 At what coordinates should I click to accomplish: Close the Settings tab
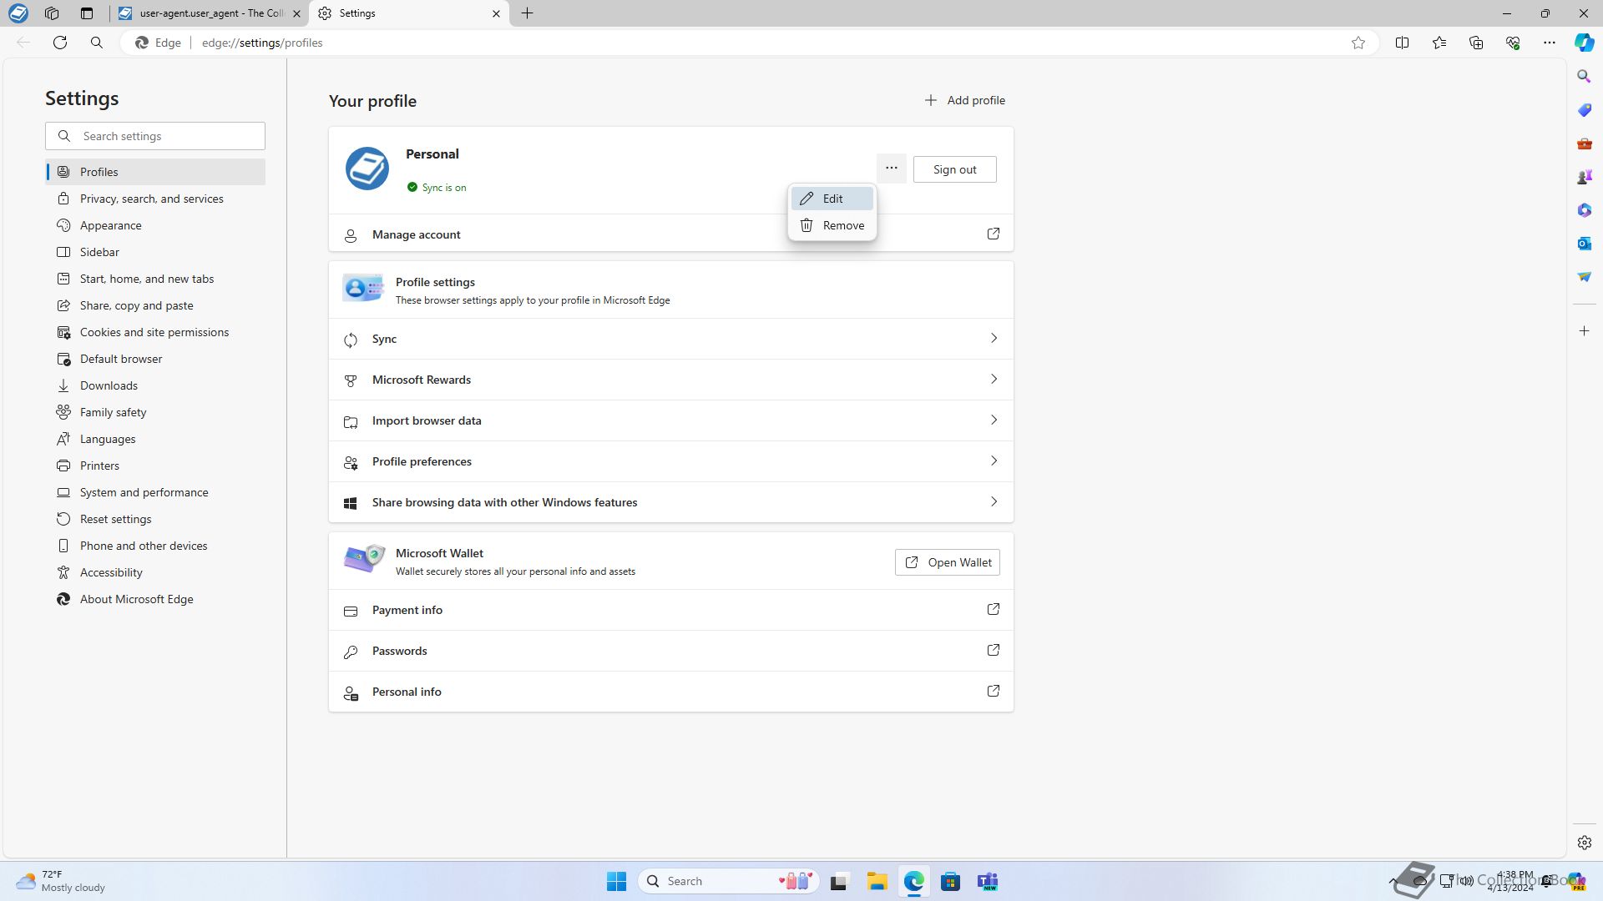click(x=496, y=13)
